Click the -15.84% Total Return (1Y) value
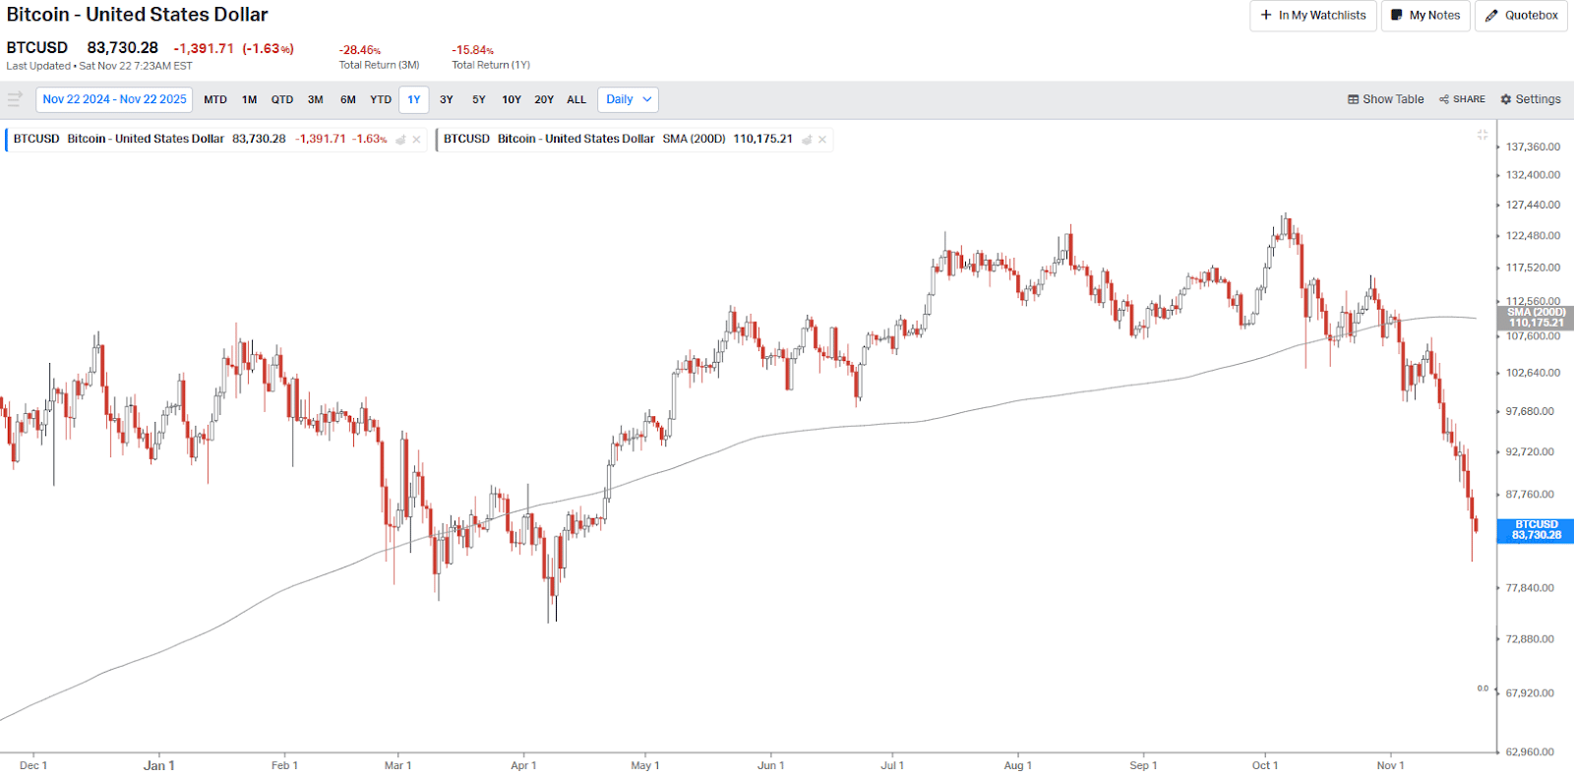Viewport: 1574px width, 775px height. [x=473, y=50]
